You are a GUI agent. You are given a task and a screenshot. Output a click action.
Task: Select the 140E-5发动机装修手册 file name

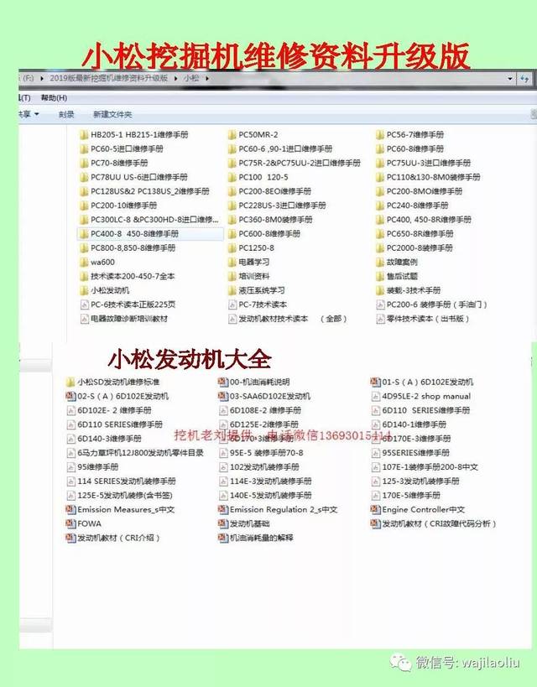[270, 495]
